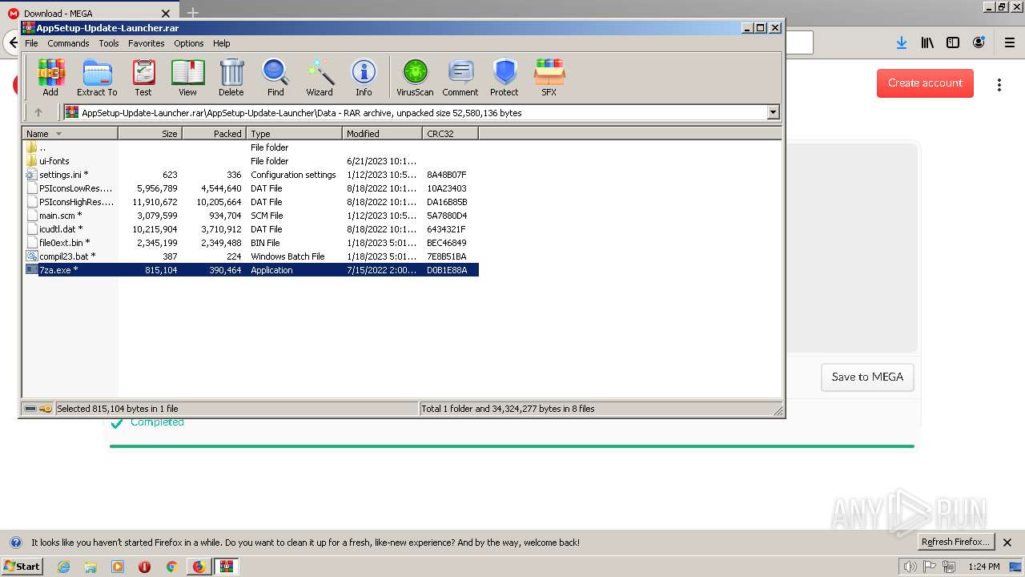Click the drive/key icon in status bar

(x=38, y=409)
